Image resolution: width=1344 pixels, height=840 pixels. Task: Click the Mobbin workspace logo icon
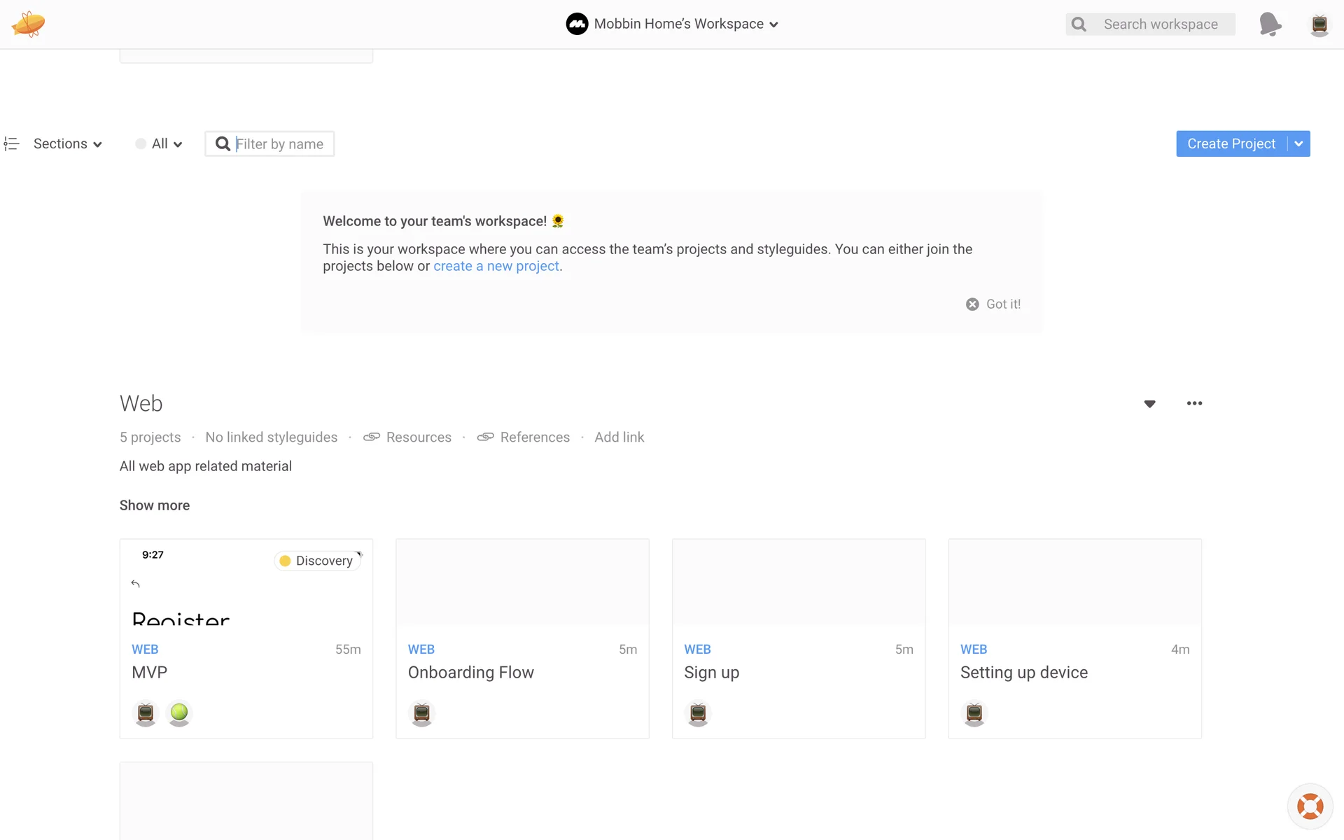[577, 24]
